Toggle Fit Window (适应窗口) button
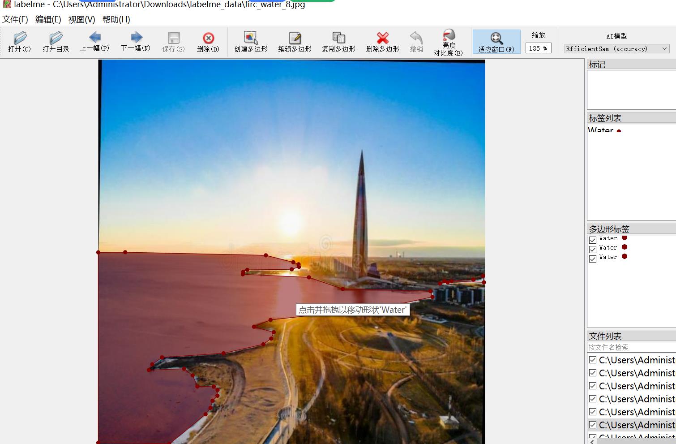This screenshot has width=676, height=444. 496,42
